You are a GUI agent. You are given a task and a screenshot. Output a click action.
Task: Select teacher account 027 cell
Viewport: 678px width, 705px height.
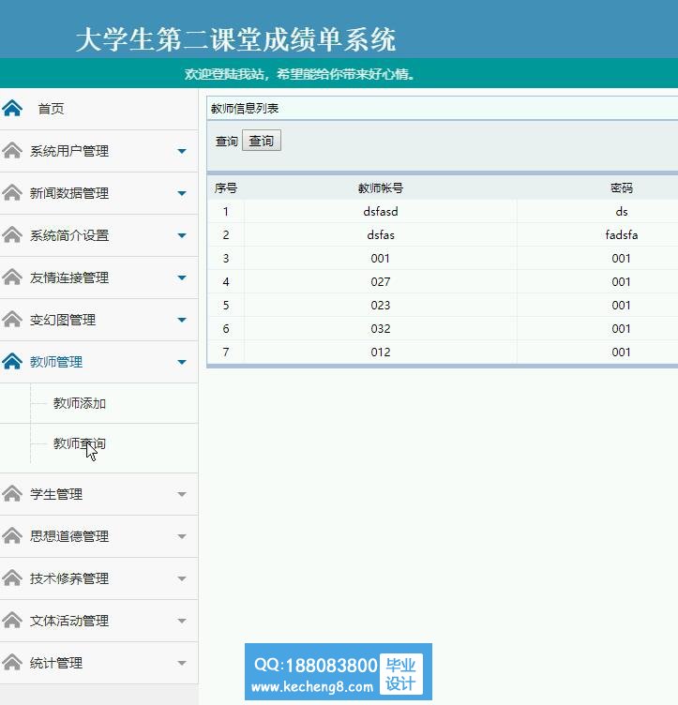click(381, 282)
